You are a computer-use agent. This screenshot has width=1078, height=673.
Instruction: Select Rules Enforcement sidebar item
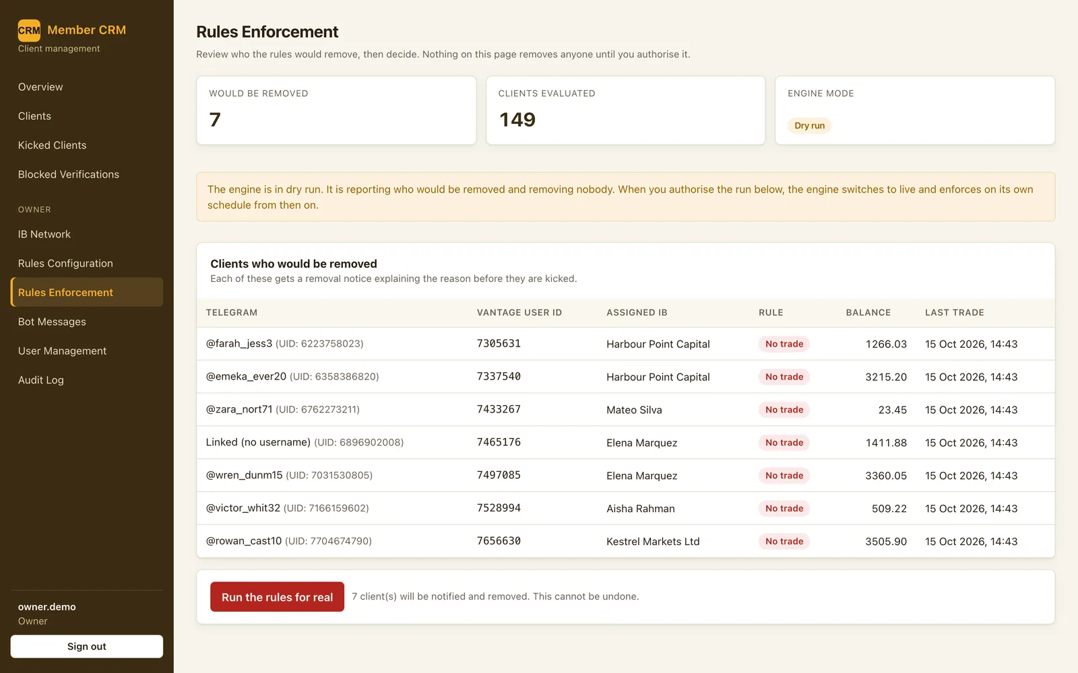pos(87,292)
